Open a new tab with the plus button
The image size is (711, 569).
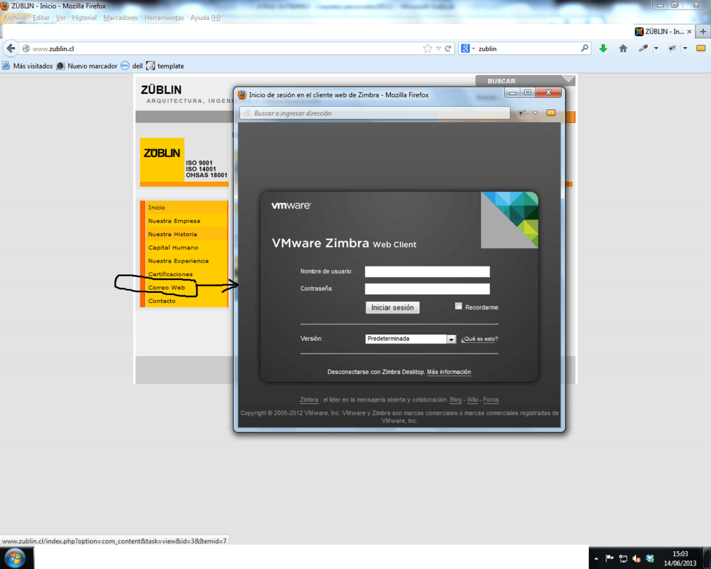click(x=703, y=31)
